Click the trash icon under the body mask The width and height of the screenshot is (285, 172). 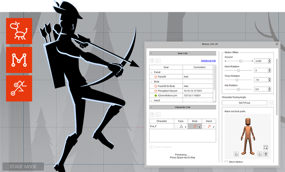[x=265, y=154]
